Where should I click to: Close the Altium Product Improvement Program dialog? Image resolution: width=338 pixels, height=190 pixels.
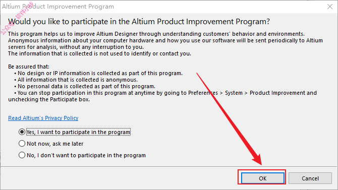330,7
